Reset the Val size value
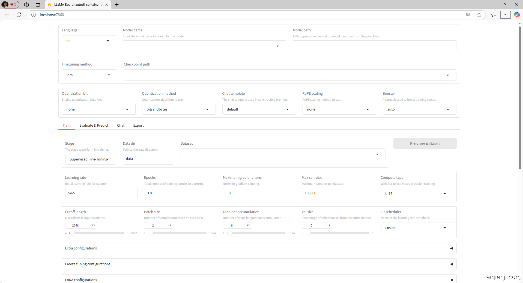Image resolution: width=523 pixels, height=283 pixels. click(x=329, y=225)
